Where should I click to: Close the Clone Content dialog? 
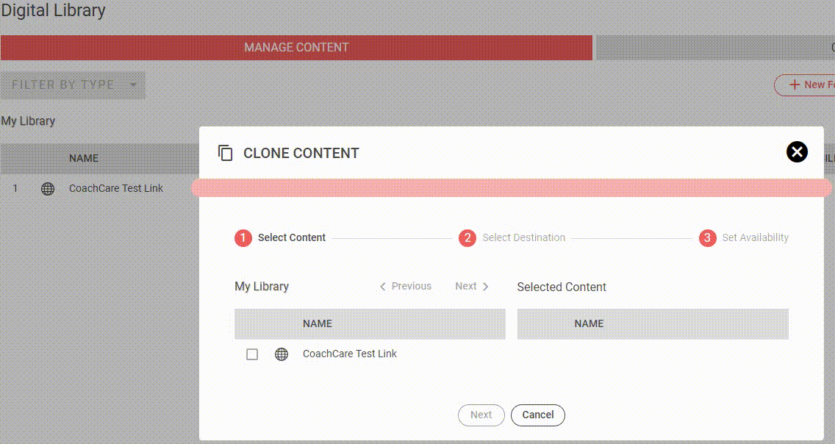pyautogui.click(x=797, y=151)
